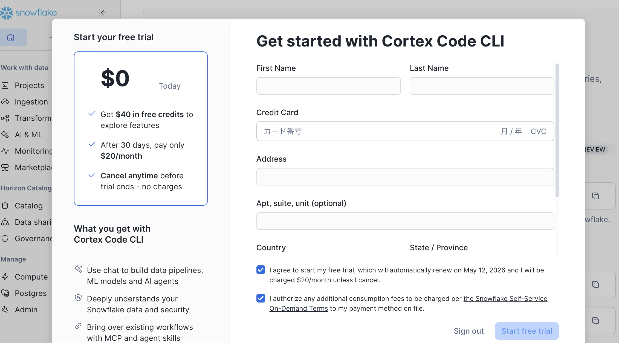Click the First Name input field
The image size is (619, 343).
point(329,86)
